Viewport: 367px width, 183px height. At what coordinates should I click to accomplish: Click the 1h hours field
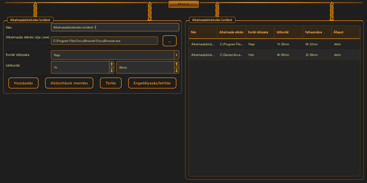(x=80, y=67)
